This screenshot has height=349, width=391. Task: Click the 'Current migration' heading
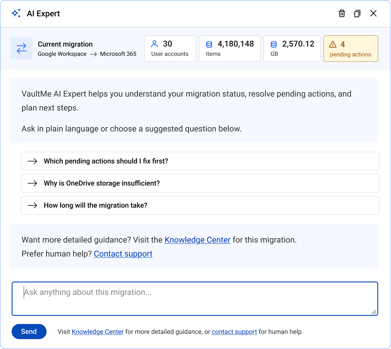(65, 44)
